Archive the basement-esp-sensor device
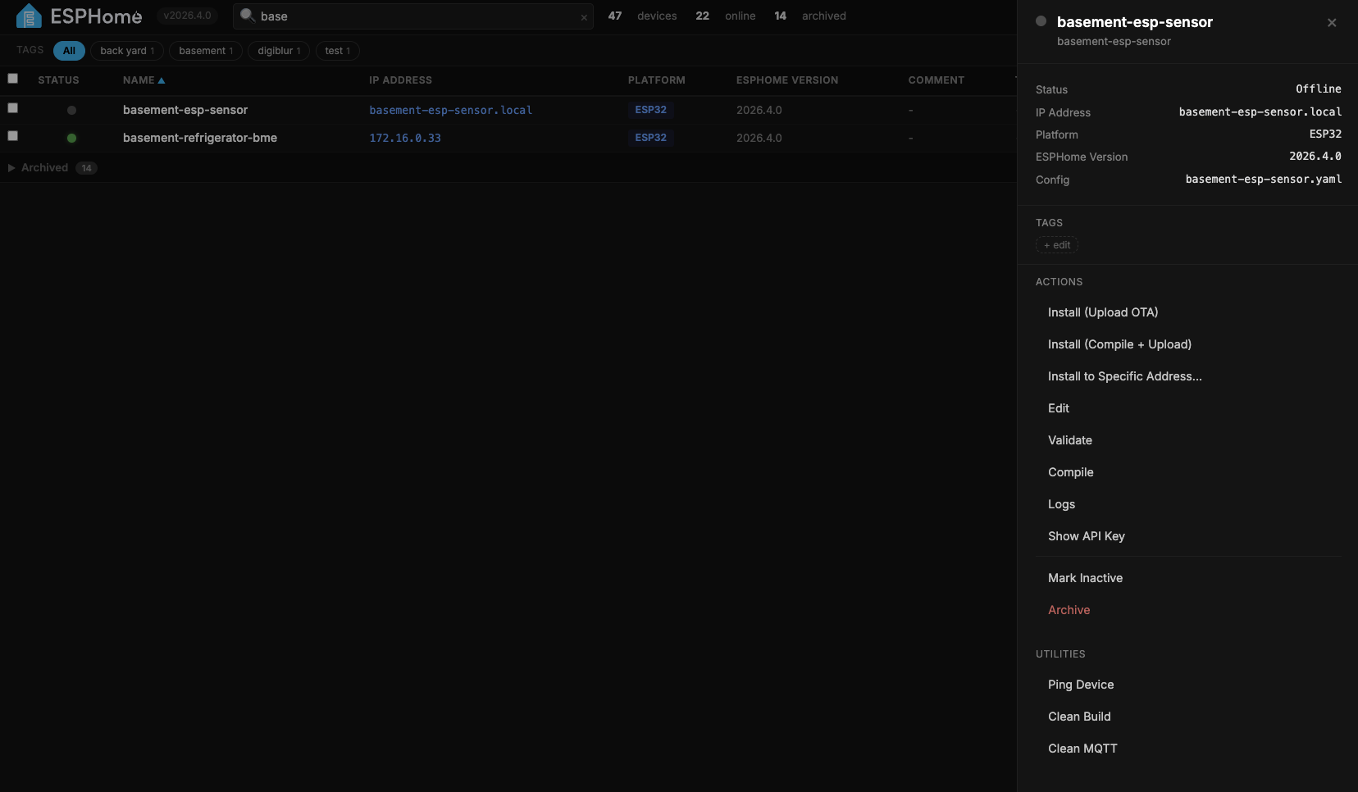This screenshot has height=792, width=1358. click(1069, 610)
